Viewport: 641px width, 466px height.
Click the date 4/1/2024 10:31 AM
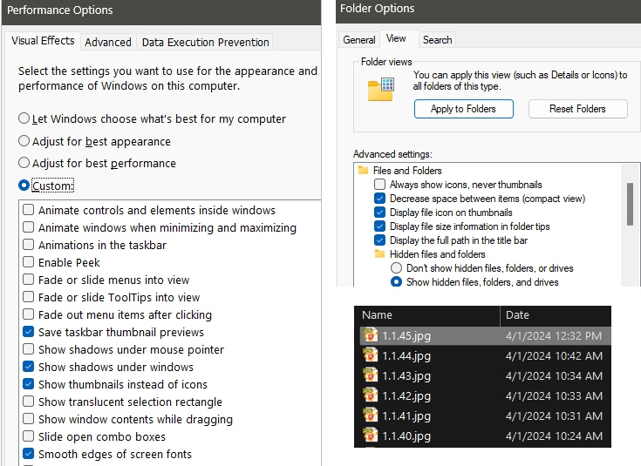pyautogui.click(x=554, y=415)
